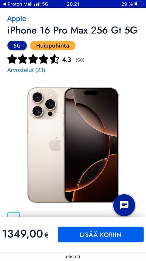Open the Arvostelut (23) reviews link
Image resolution: width=146 pixels, height=261 pixels.
(26, 70)
